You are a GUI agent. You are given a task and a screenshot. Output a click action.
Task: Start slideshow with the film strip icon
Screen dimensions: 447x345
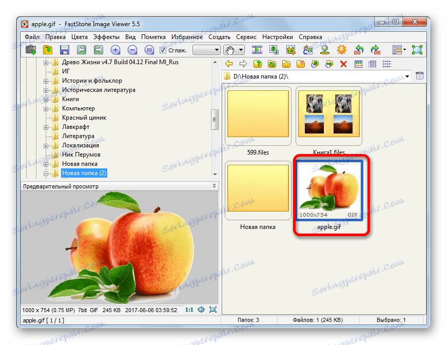point(257,50)
